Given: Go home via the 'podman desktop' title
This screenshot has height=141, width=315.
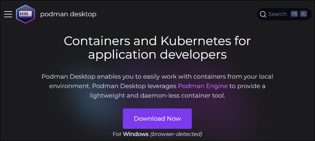Looking at the screenshot, I should click(x=68, y=14).
